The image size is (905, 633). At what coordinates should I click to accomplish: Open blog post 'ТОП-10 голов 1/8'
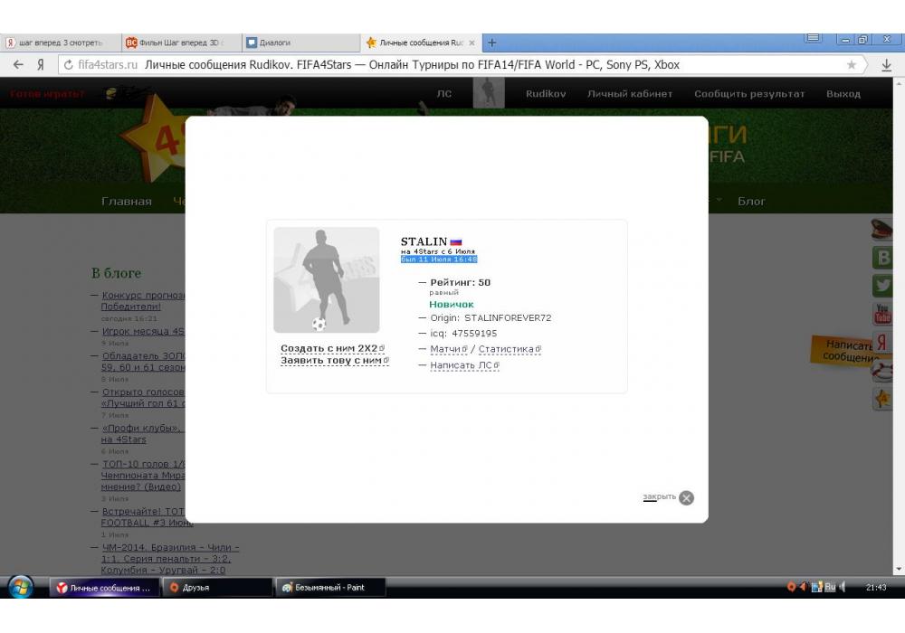(x=143, y=476)
